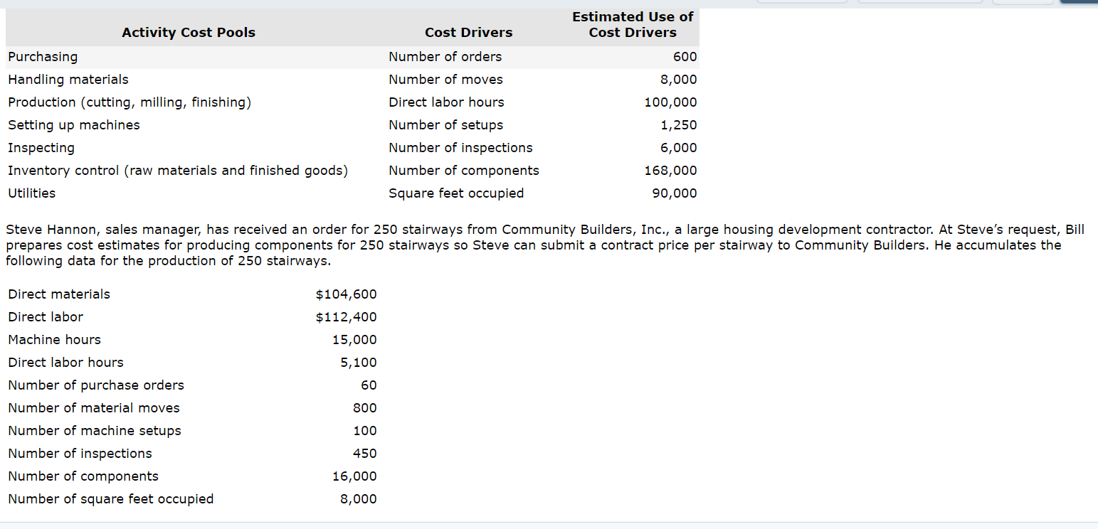Click the 16,000 components value
Screen dimensions: 1098x529
pyautogui.click(x=354, y=476)
